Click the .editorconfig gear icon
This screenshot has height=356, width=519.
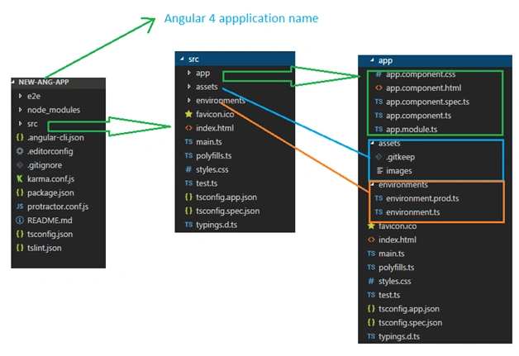[x=20, y=151]
